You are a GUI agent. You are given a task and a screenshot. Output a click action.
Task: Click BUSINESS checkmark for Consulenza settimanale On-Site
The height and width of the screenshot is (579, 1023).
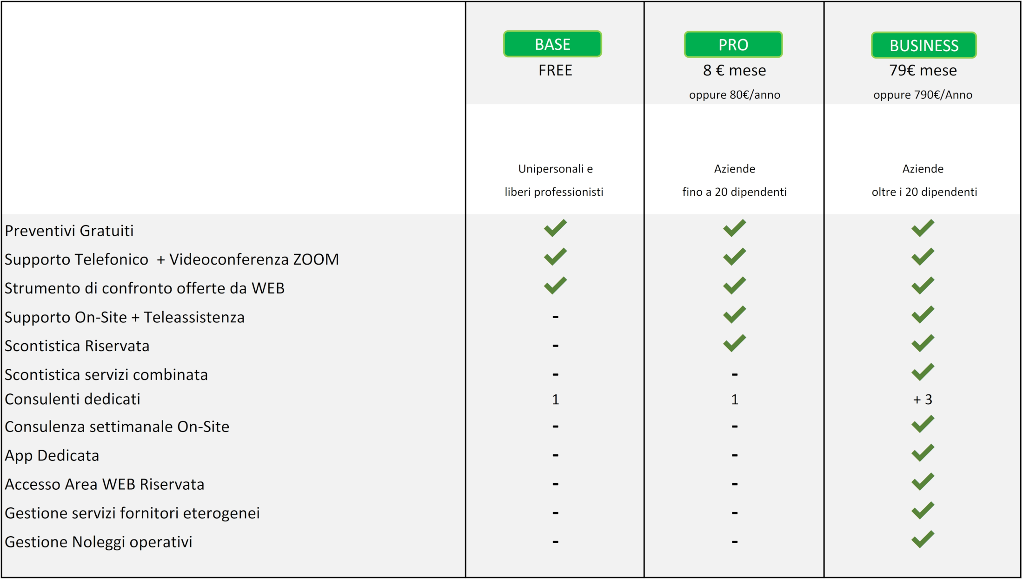click(x=923, y=424)
